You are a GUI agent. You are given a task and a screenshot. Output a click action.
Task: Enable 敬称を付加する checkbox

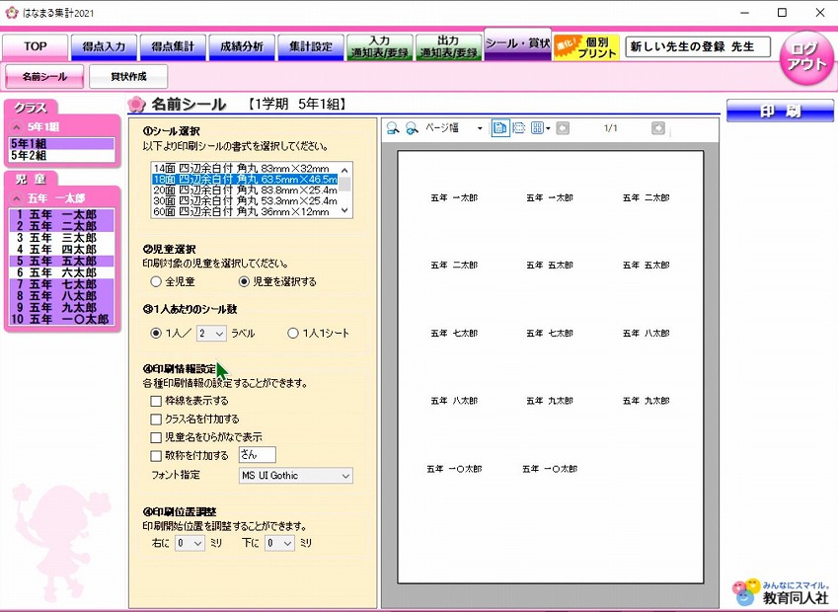click(156, 455)
